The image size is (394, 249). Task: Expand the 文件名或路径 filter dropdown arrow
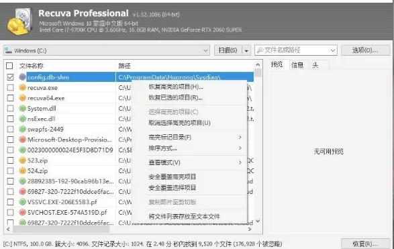(333, 50)
